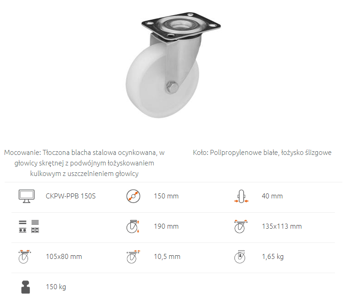Click the caster weight icon
This screenshot has height=302, width=346.
click(240, 257)
